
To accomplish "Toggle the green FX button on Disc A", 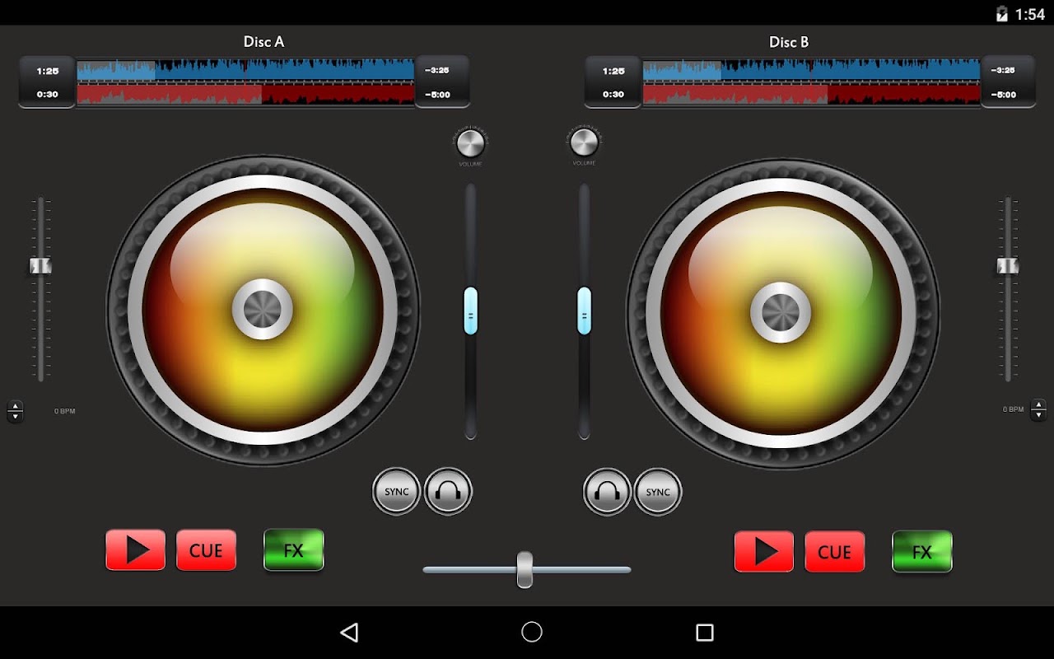I will (x=294, y=549).
